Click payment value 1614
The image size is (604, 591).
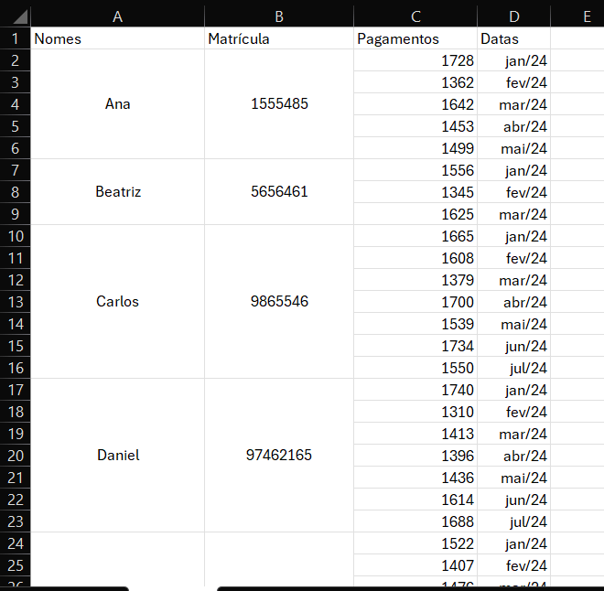(x=415, y=500)
